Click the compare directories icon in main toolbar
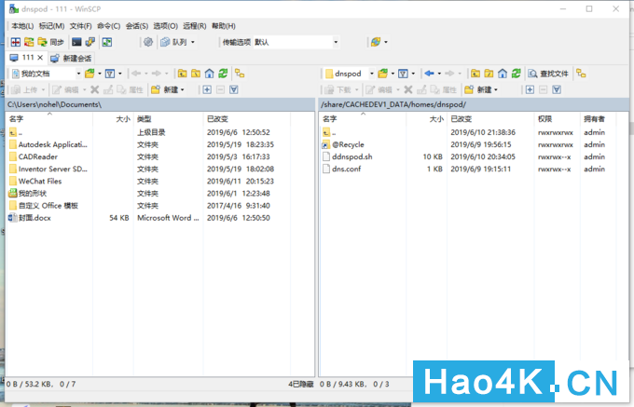Image resolution: width=634 pixels, height=407 pixels. click(16, 42)
